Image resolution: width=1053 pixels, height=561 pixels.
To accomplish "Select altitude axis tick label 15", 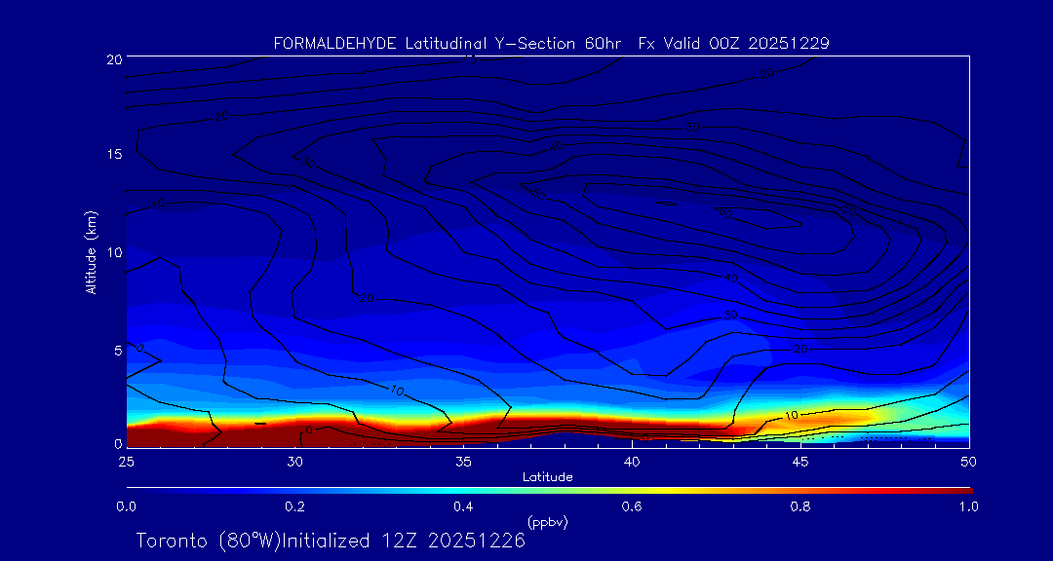I will tap(113, 156).
